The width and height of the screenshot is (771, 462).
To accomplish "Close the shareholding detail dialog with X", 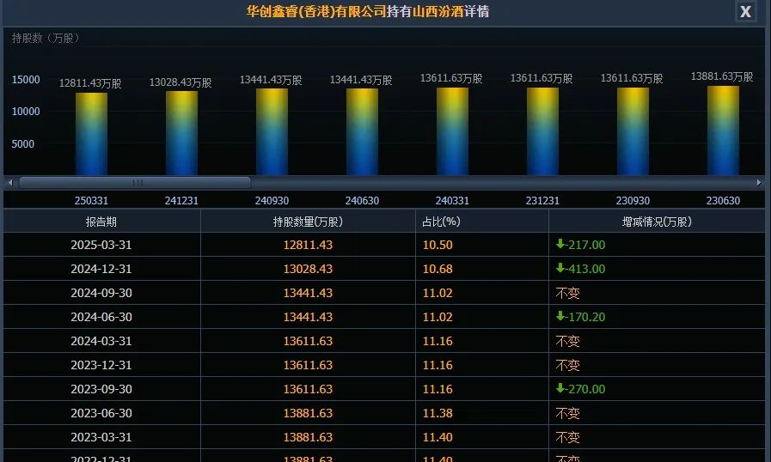I will click(745, 11).
